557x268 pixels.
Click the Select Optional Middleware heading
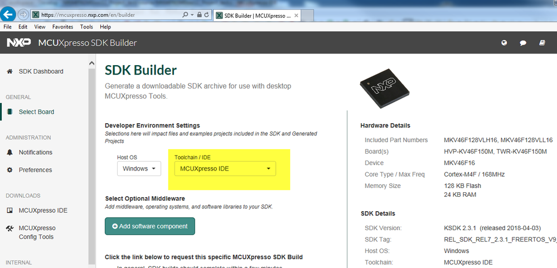point(145,199)
